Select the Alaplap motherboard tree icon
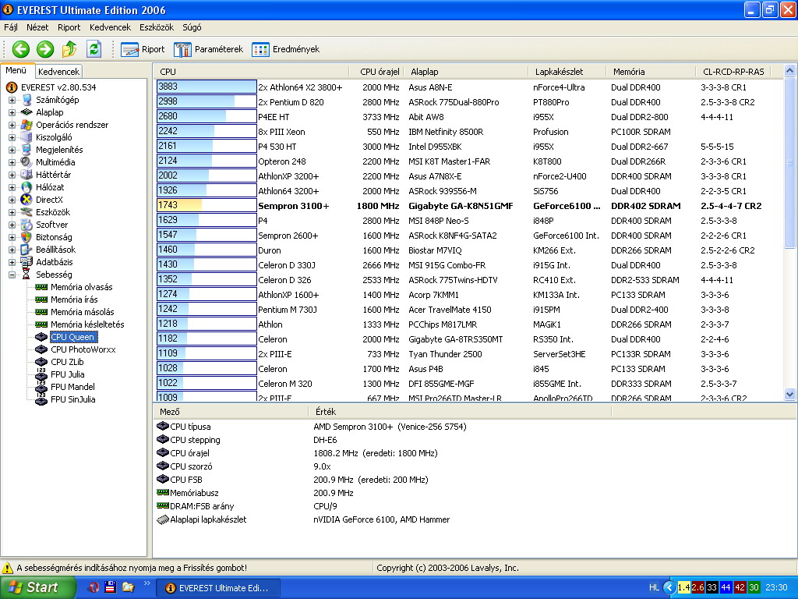798x599 pixels. point(26,112)
